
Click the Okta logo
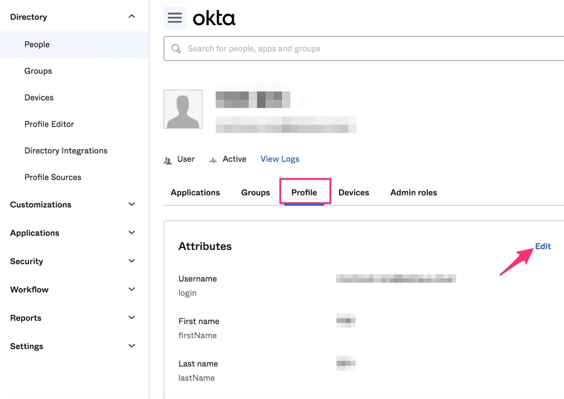[x=214, y=18]
